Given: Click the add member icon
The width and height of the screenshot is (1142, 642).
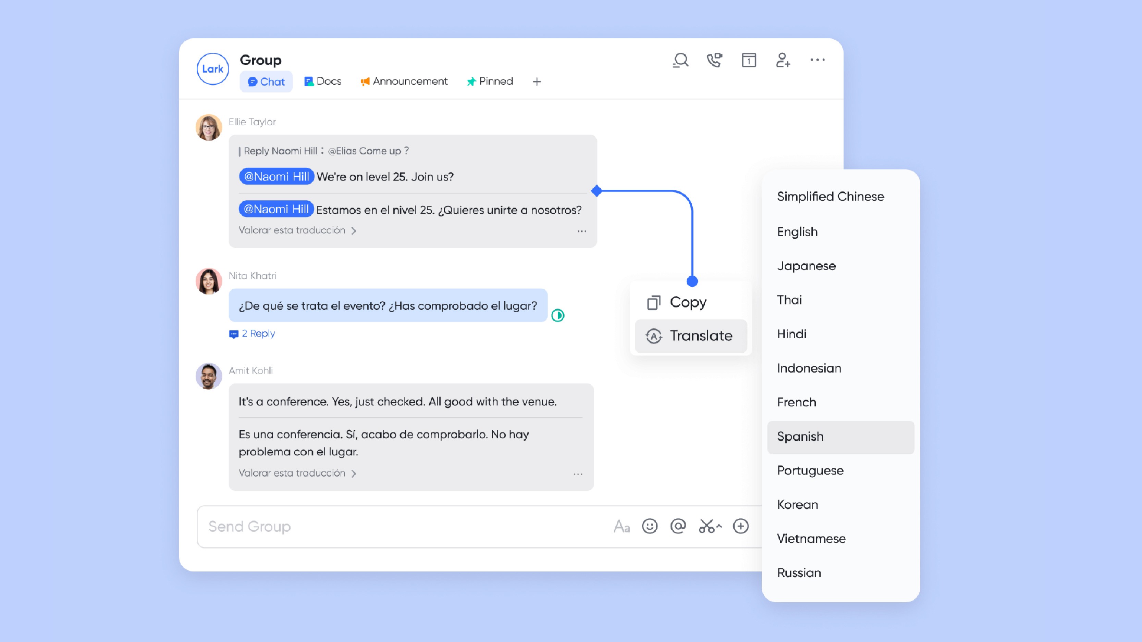Looking at the screenshot, I should pos(783,60).
